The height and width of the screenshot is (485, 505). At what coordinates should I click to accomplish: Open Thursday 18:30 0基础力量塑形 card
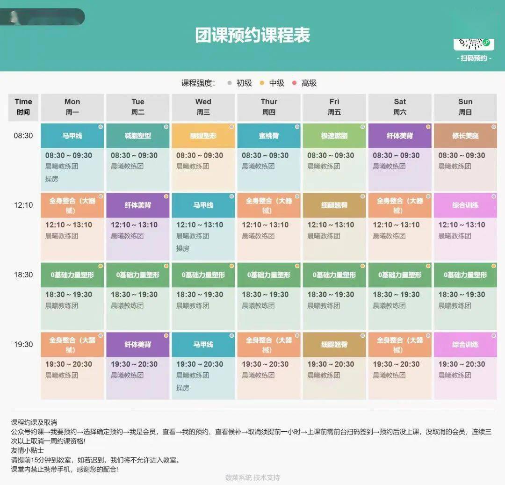(x=269, y=296)
